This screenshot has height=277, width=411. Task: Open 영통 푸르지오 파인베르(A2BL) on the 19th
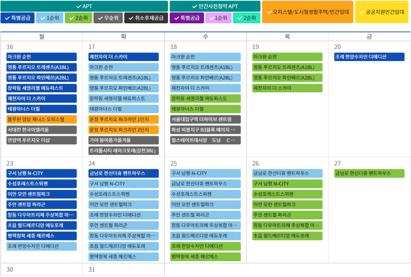pyautogui.click(x=287, y=77)
